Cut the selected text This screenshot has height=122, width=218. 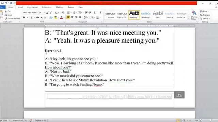tap(8, 11)
